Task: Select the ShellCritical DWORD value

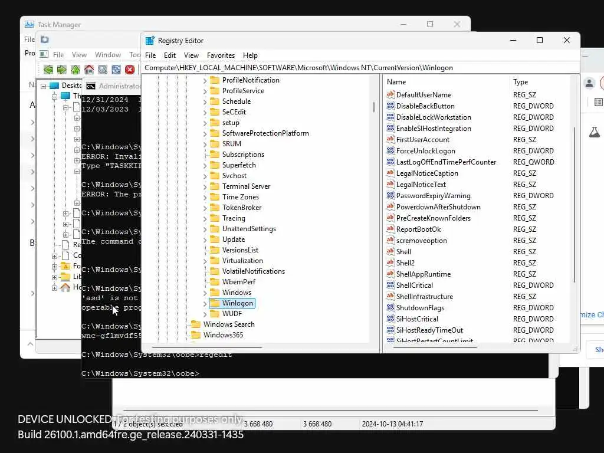Action: 415,285
